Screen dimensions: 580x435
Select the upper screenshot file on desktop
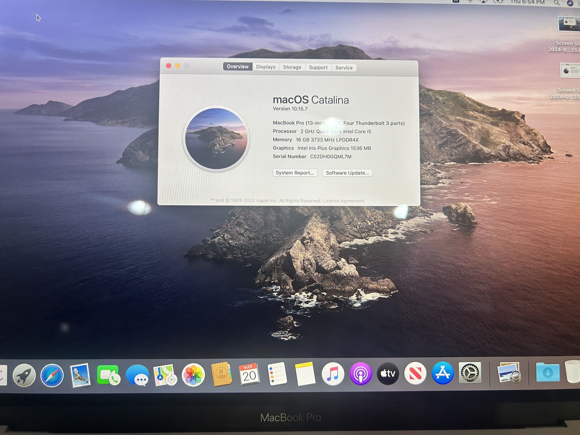coord(568,34)
